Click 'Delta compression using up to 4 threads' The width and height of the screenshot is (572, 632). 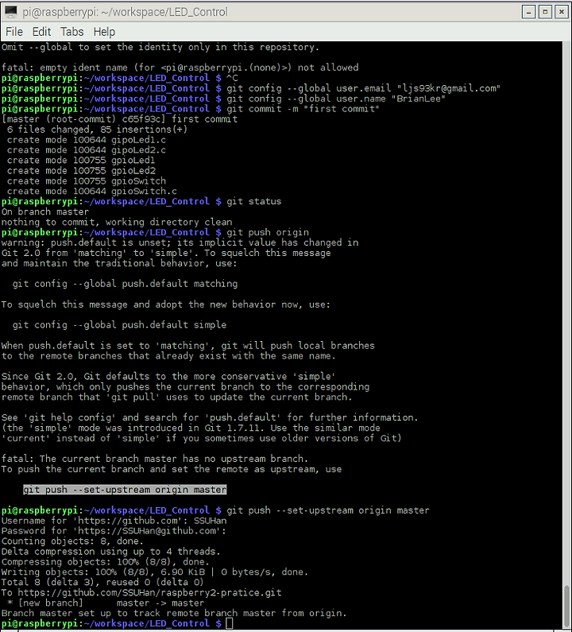(109, 552)
